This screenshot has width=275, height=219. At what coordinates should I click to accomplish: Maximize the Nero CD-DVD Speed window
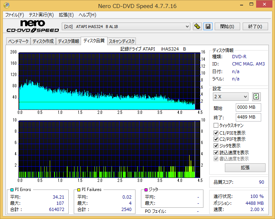(x=251, y=4)
